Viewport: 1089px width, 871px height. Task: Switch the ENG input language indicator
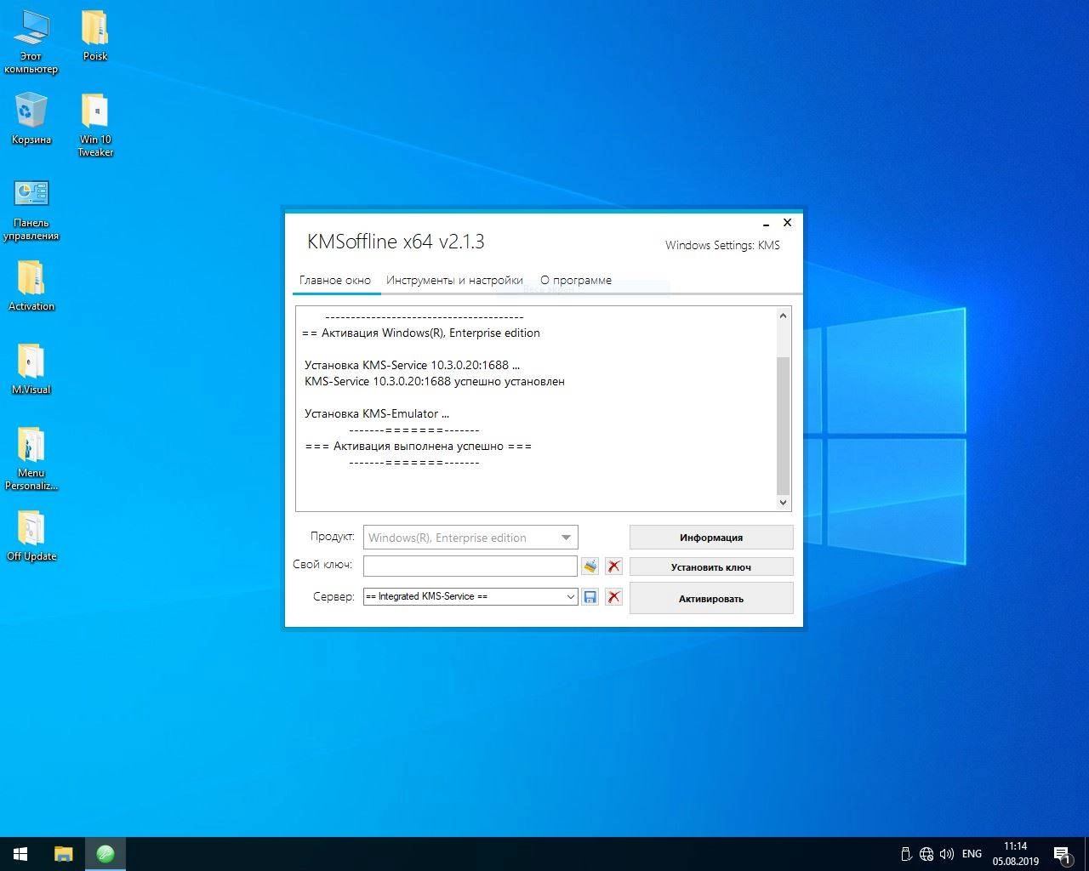pyautogui.click(x=972, y=854)
